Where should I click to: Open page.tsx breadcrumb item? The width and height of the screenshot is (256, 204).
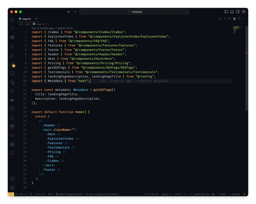39,24
